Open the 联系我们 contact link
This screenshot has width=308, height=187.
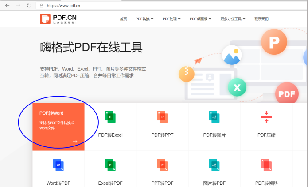pos(261,19)
